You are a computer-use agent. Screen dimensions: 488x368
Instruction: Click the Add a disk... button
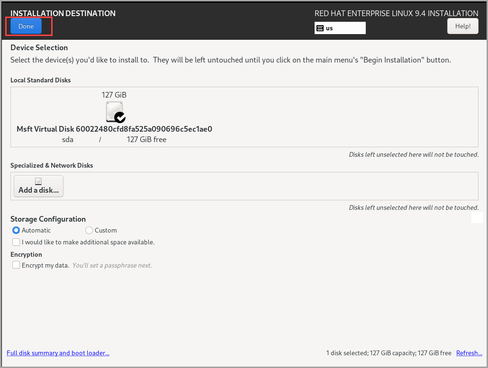38,186
